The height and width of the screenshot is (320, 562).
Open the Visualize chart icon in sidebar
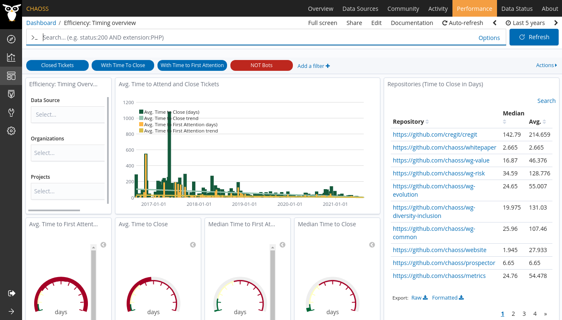pyautogui.click(x=11, y=57)
